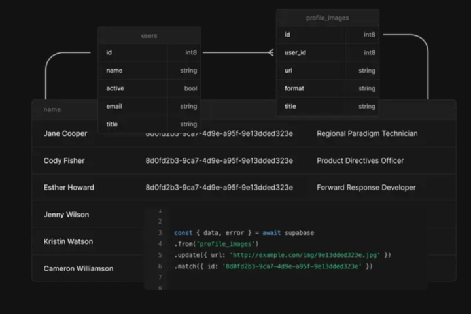Select the user_id field in profile_images

pyautogui.click(x=296, y=52)
